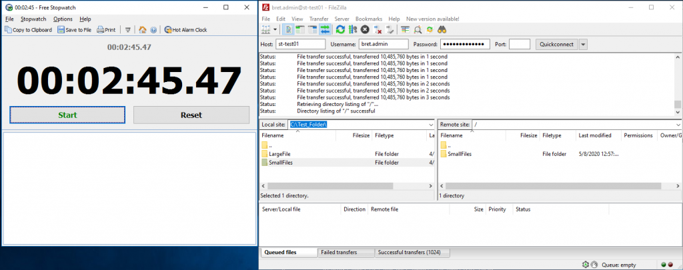Sort remote list by Permissions column
The width and height of the screenshot is (683, 270).
tap(639, 135)
